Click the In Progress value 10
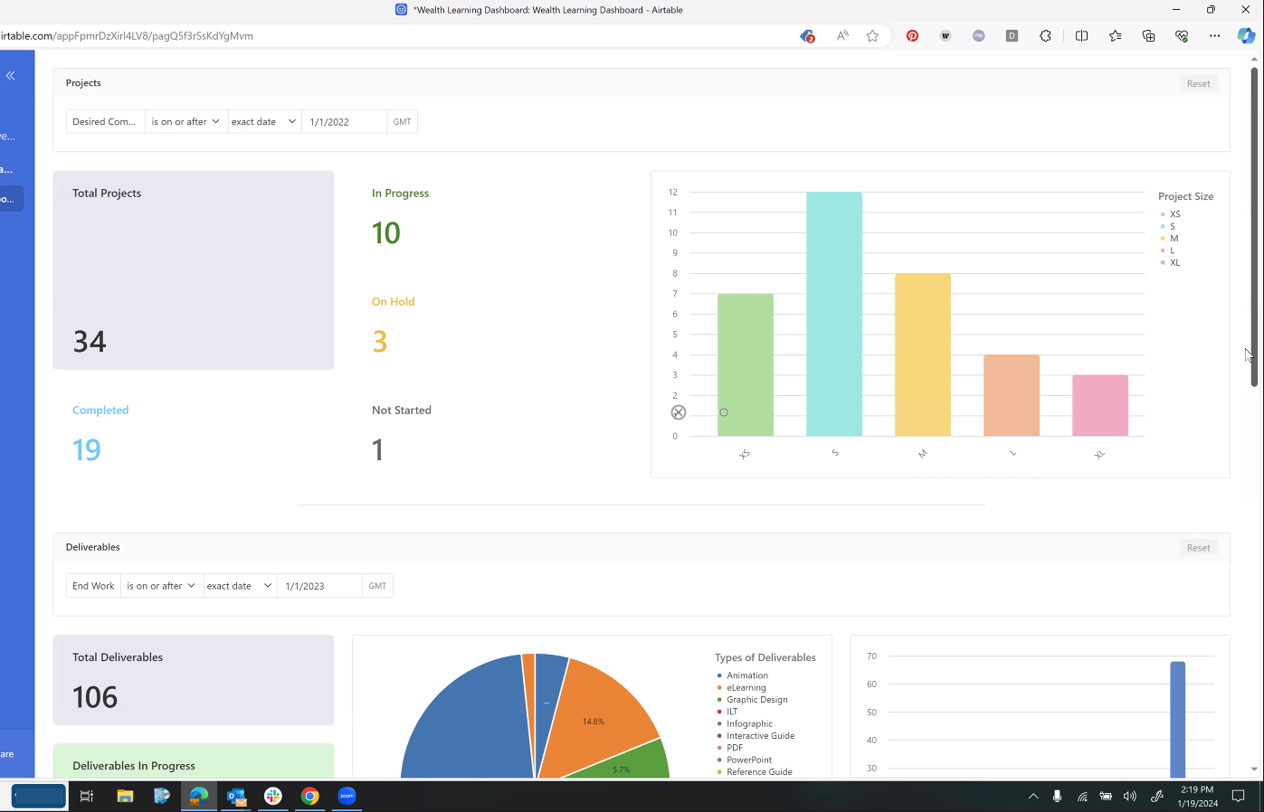Viewport: 1264px width, 812px height. [x=386, y=233]
